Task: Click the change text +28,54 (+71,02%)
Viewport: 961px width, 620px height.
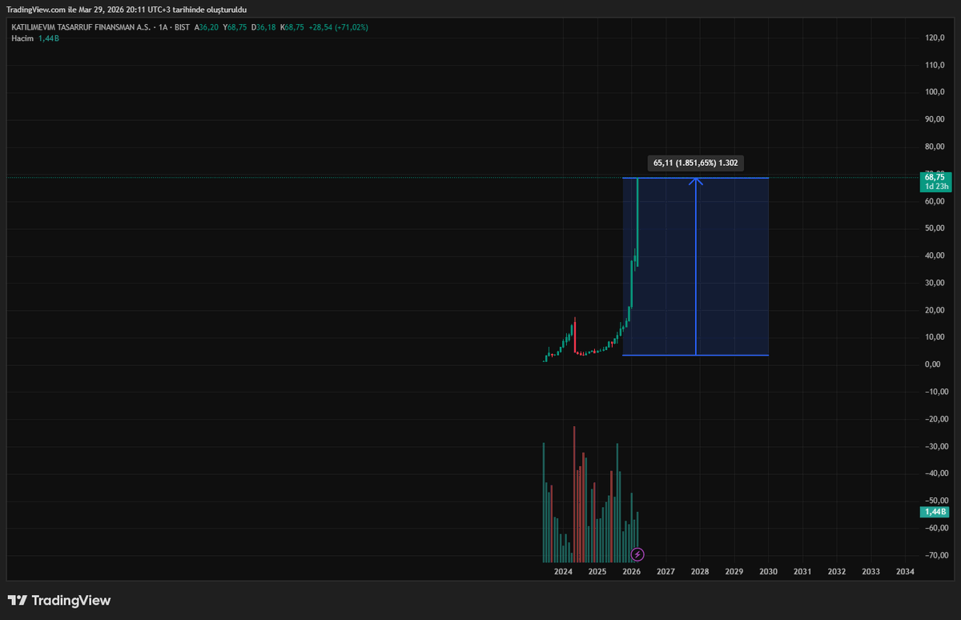Action: click(340, 27)
